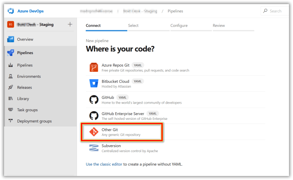Click 'Hosted by Atlassian' description text
293x180 pixels.
pos(116,86)
